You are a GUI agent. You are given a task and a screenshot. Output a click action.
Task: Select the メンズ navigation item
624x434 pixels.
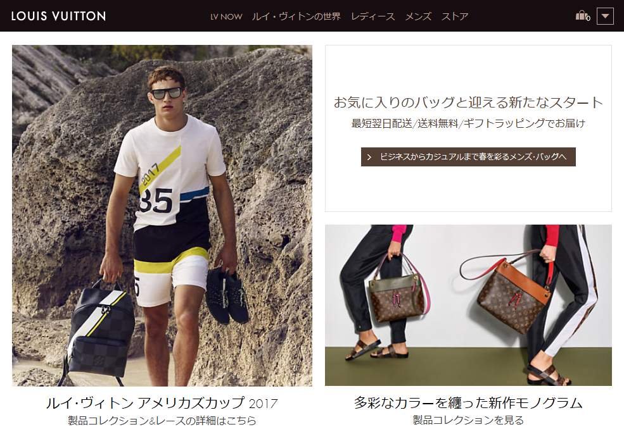tap(418, 16)
